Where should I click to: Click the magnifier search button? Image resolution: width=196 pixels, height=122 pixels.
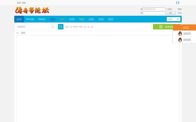click(61, 27)
